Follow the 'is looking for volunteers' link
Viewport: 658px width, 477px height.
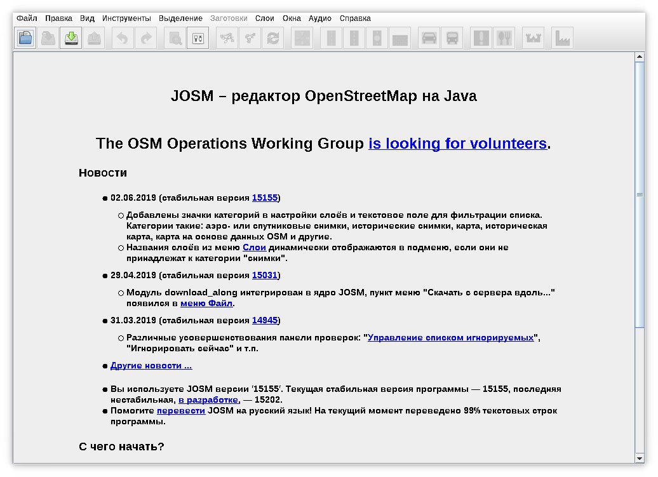click(457, 144)
